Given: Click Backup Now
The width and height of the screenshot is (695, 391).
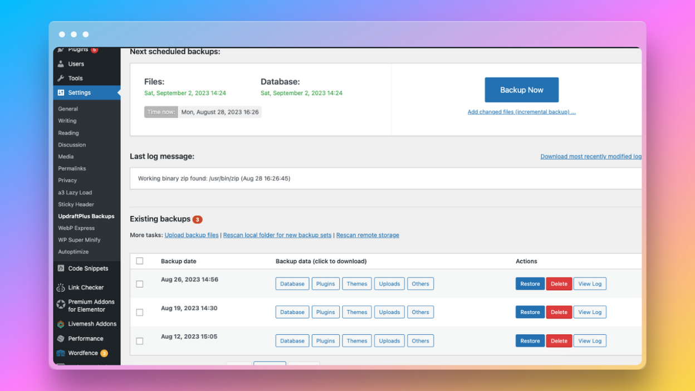Looking at the screenshot, I should pos(521,90).
